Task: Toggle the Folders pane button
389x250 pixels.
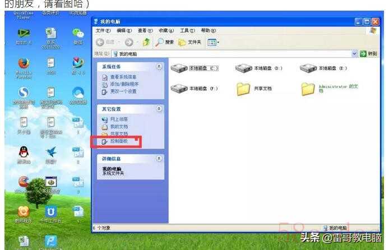Action: click(x=190, y=43)
